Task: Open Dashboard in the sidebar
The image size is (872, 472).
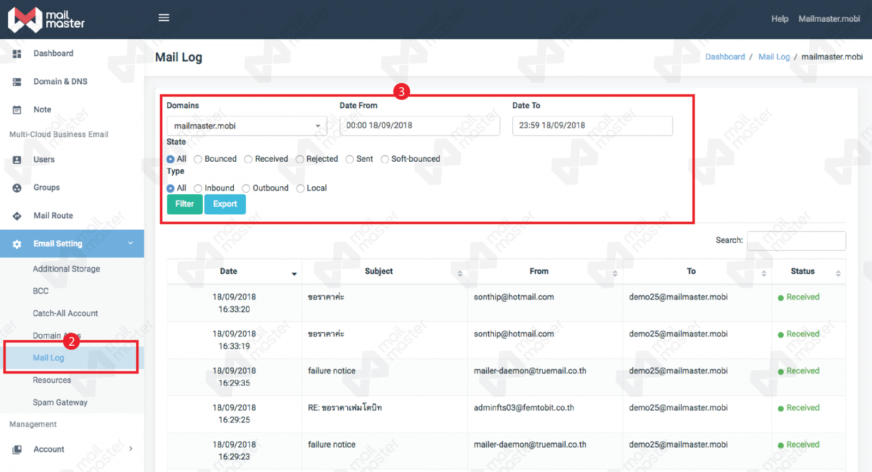Action: coord(53,53)
